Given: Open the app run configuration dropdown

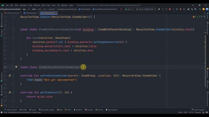Looking at the screenshot, I should (129, 9).
